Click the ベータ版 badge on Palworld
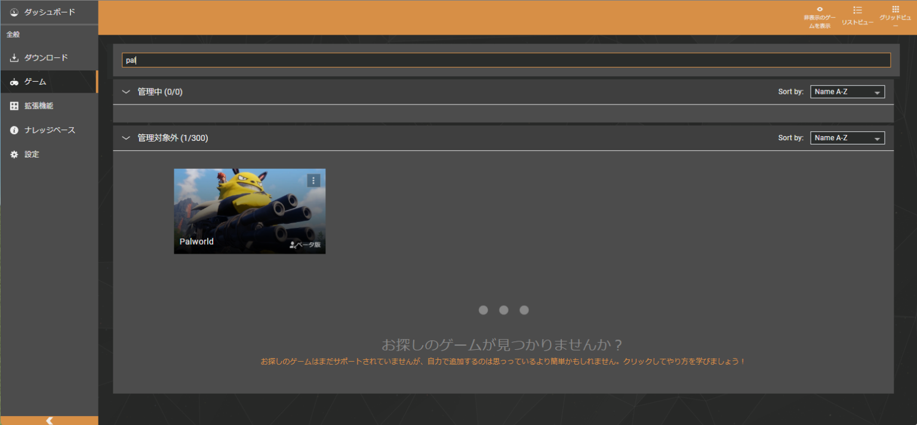Screen dimensions: 917x425 305,245
